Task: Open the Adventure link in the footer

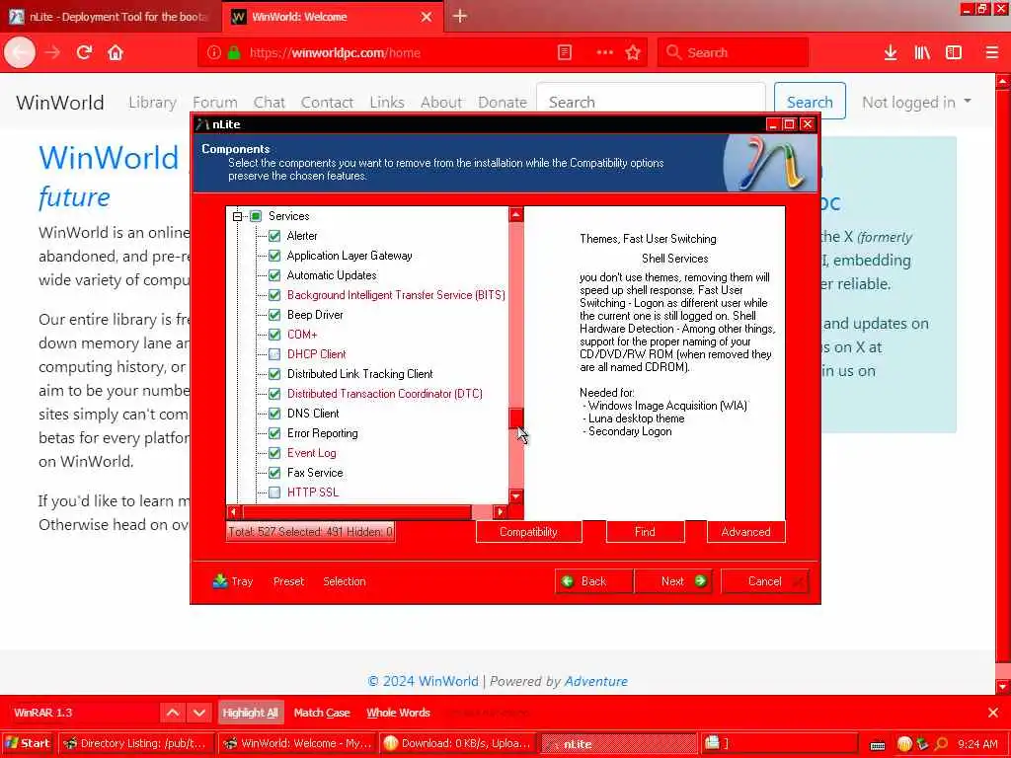Action: [x=595, y=681]
